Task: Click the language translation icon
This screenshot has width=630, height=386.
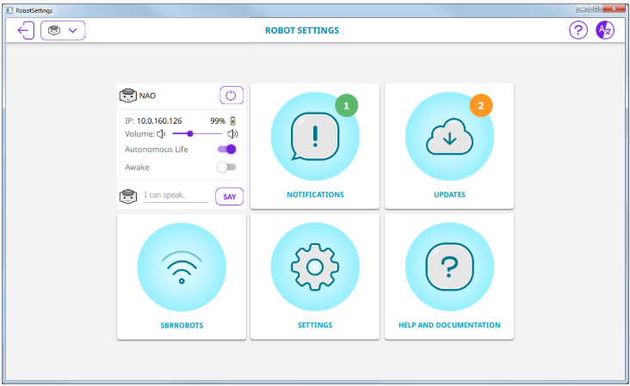Action: coord(606,30)
